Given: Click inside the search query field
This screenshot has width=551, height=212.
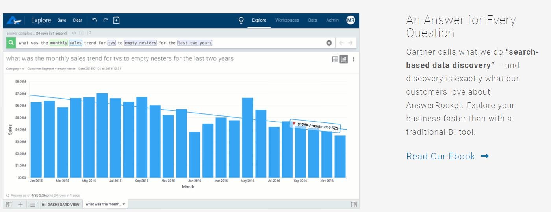Looking at the screenshot, I should click(x=175, y=43).
